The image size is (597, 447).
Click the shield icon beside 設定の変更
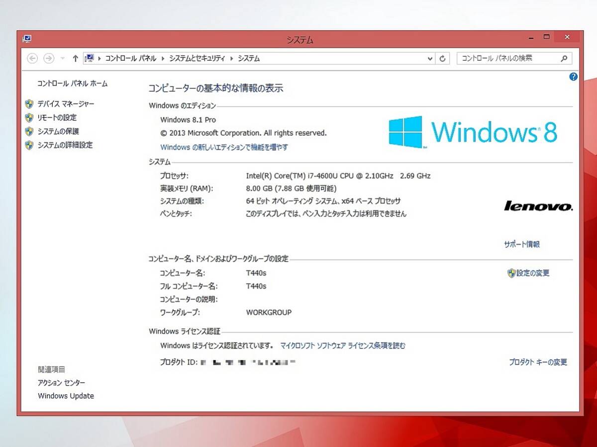(x=511, y=273)
